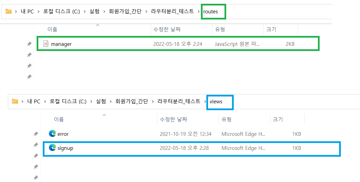360x182 pixels.
Task: Click the Edge icon next to signup
Action: (52, 148)
